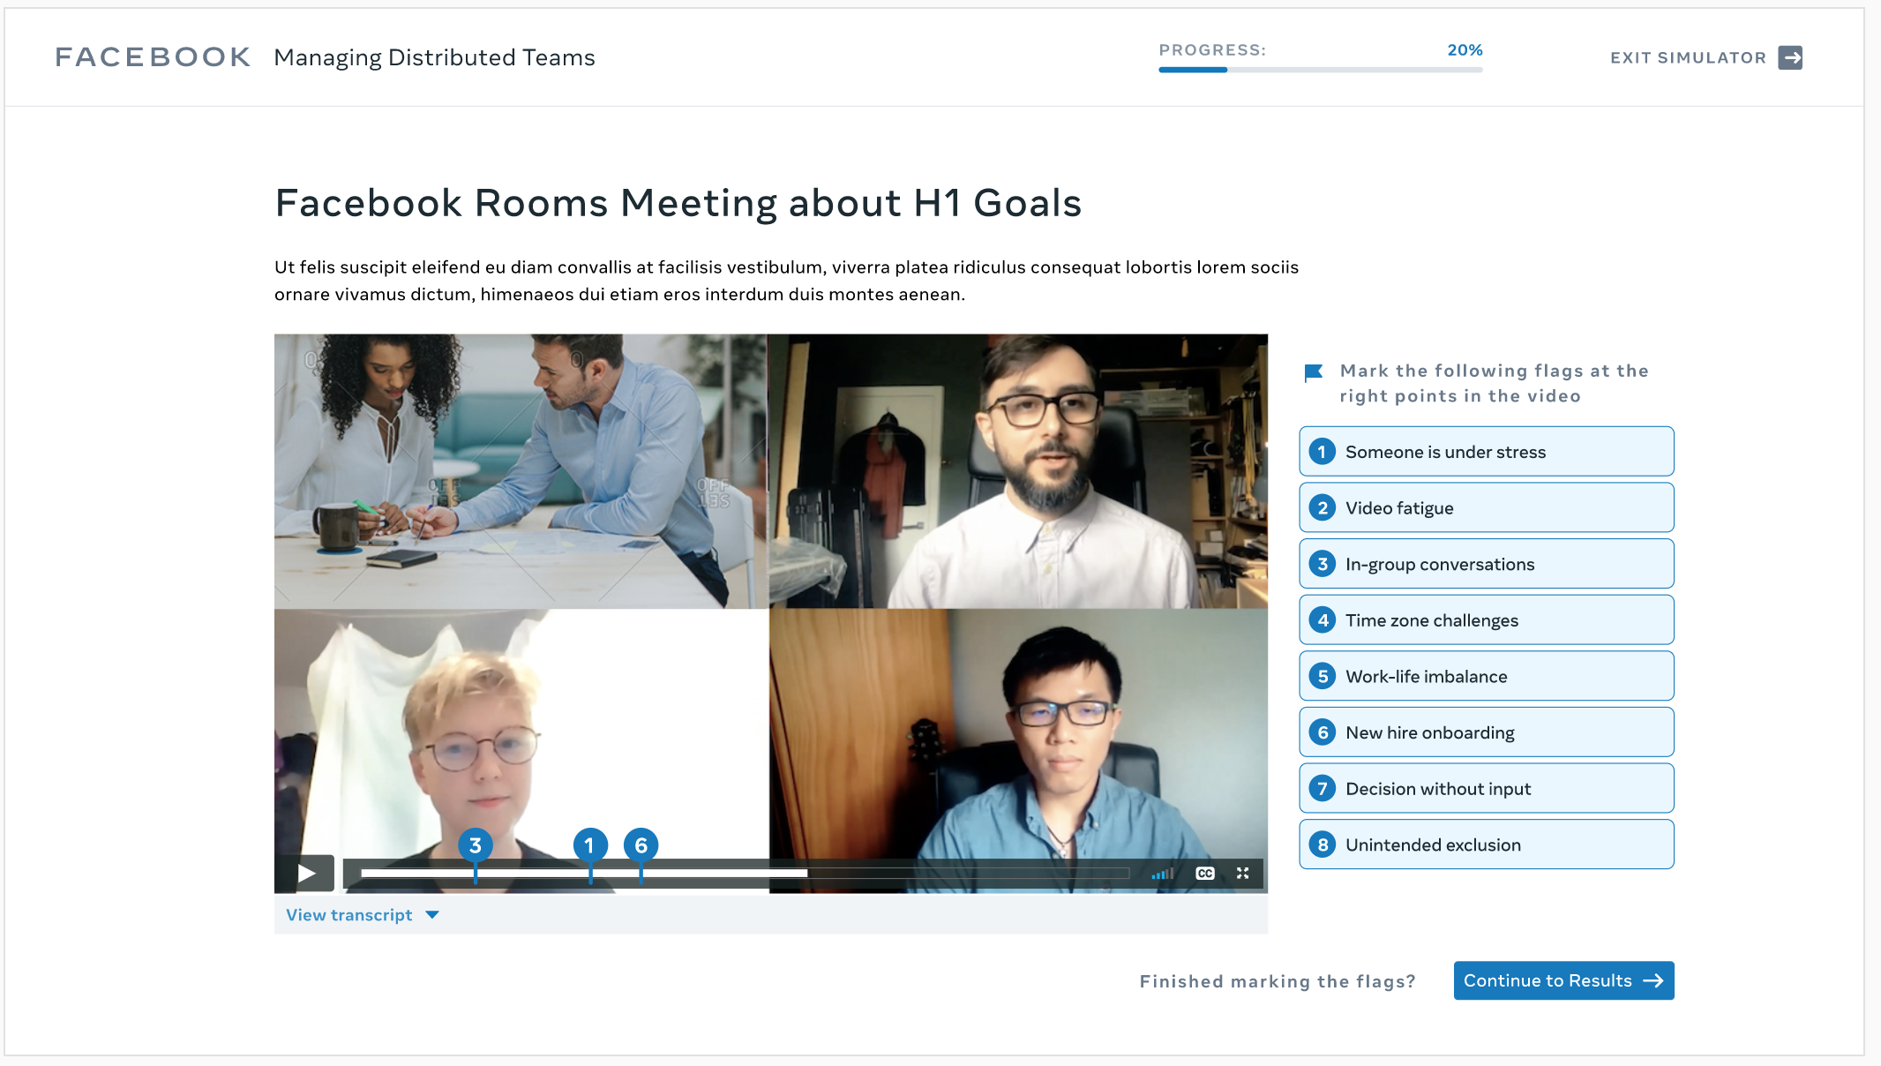Image resolution: width=1881 pixels, height=1066 pixels.
Task: Choose the Decision without input flag
Action: pos(1486,789)
